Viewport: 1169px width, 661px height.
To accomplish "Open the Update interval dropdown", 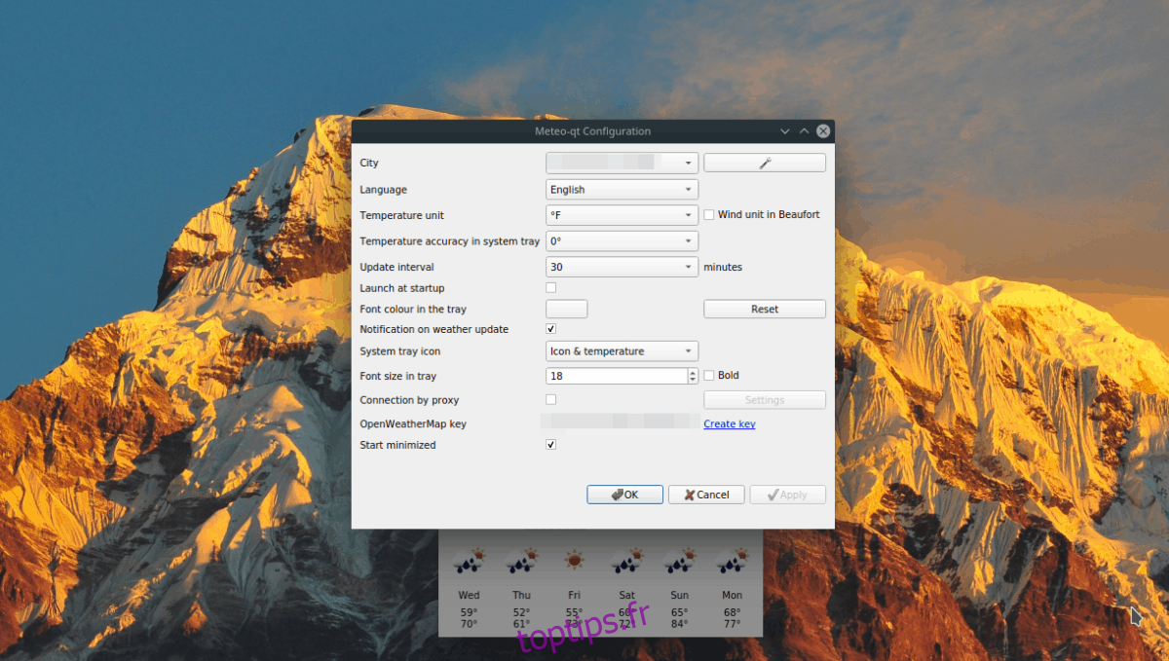I will pos(622,267).
